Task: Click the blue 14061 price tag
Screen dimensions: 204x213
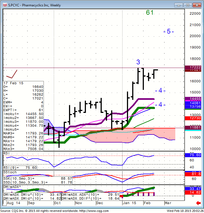Action: click(193, 103)
